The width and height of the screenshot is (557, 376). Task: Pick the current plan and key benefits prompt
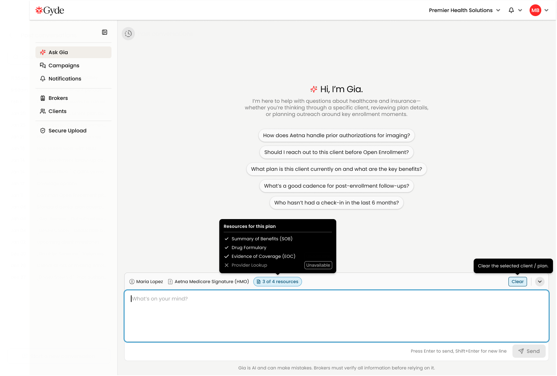pyautogui.click(x=337, y=169)
